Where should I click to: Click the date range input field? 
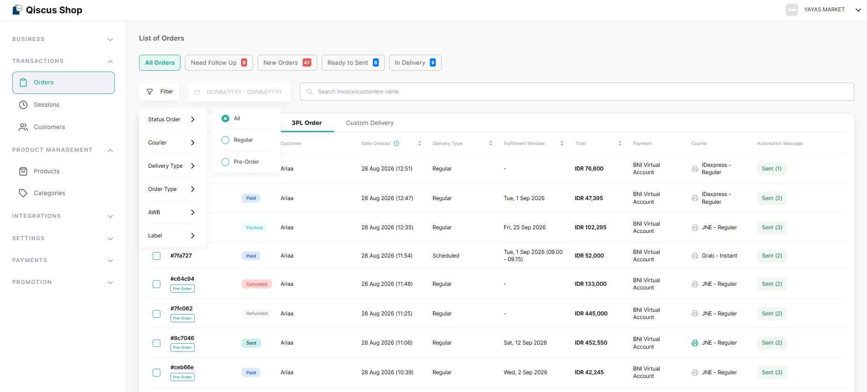pyautogui.click(x=239, y=92)
